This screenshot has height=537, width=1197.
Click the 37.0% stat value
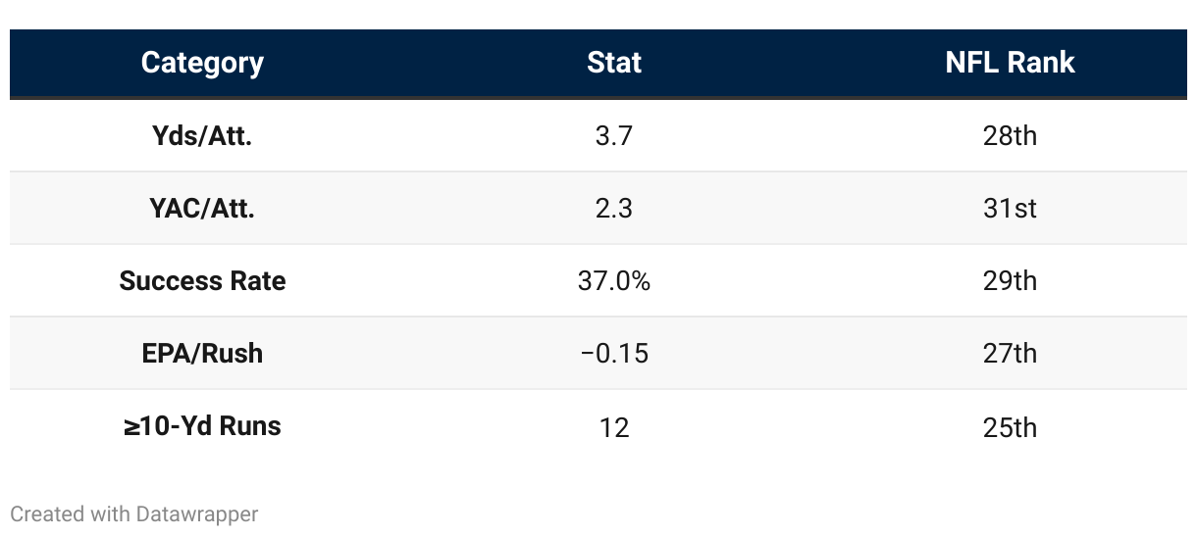[614, 281]
